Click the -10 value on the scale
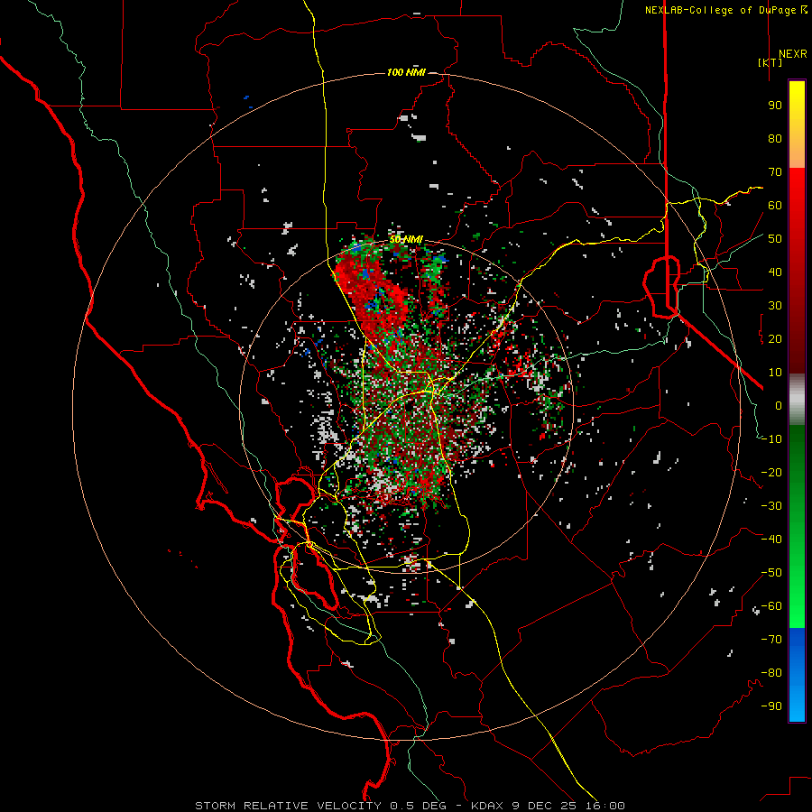 coord(771,439)
